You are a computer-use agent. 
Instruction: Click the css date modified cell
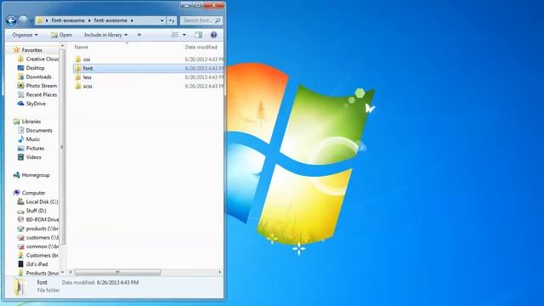point(204,59)
